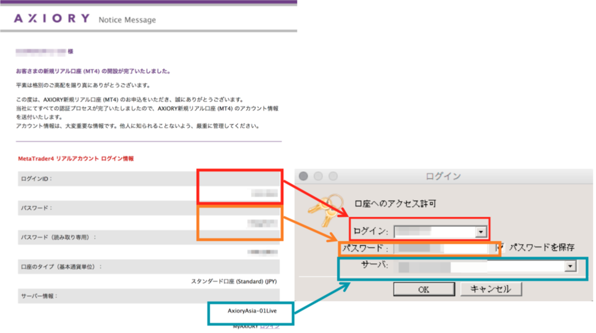
Task: Open the ログイン account dropdown arrow
Action: click(481, 231)
